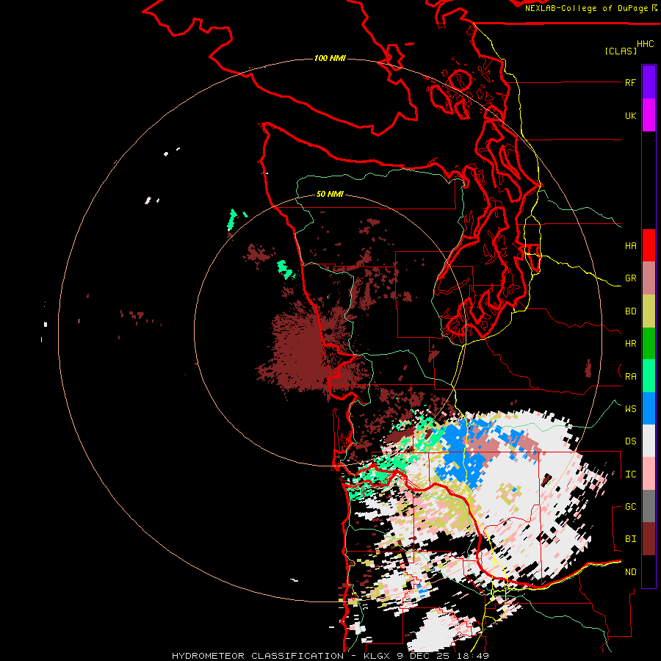Click the IC legend label
The height and width of the screenshot is (661, 661).
[x=630, y=474]
